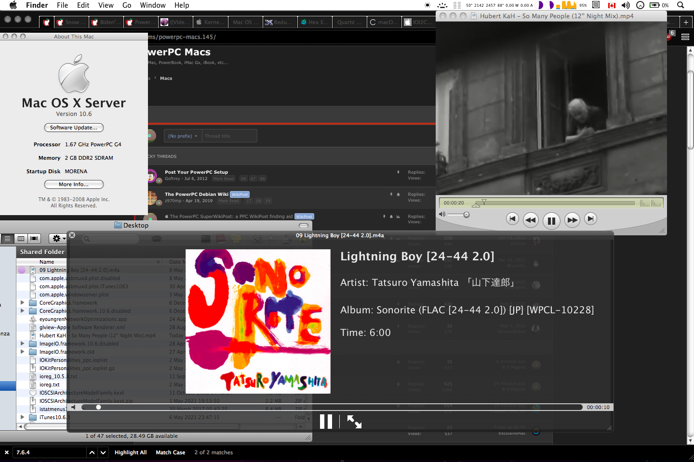Switch Finder to Cover Flow view
694x462 pixels.
pos(34,238)
